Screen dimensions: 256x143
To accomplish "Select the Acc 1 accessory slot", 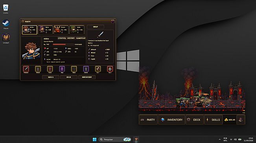I will click(x=98, y=69).
